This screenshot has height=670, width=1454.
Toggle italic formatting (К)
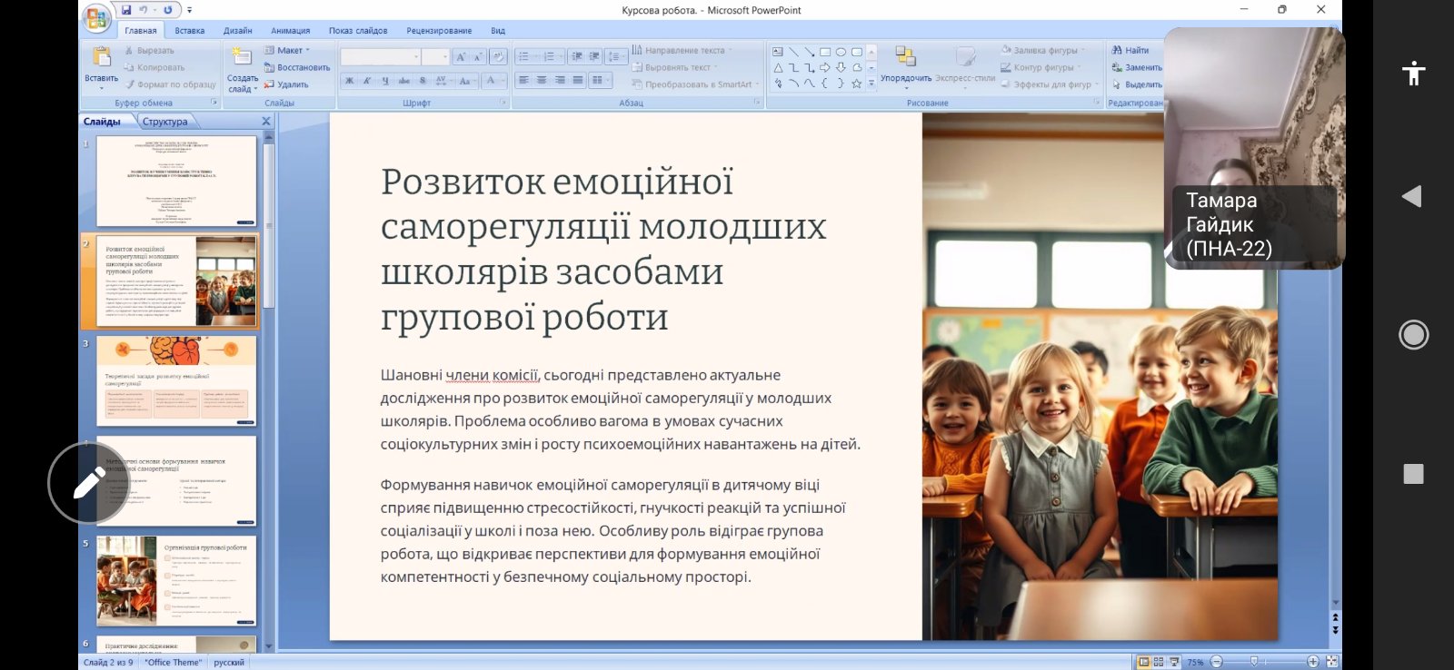(367, 81)
